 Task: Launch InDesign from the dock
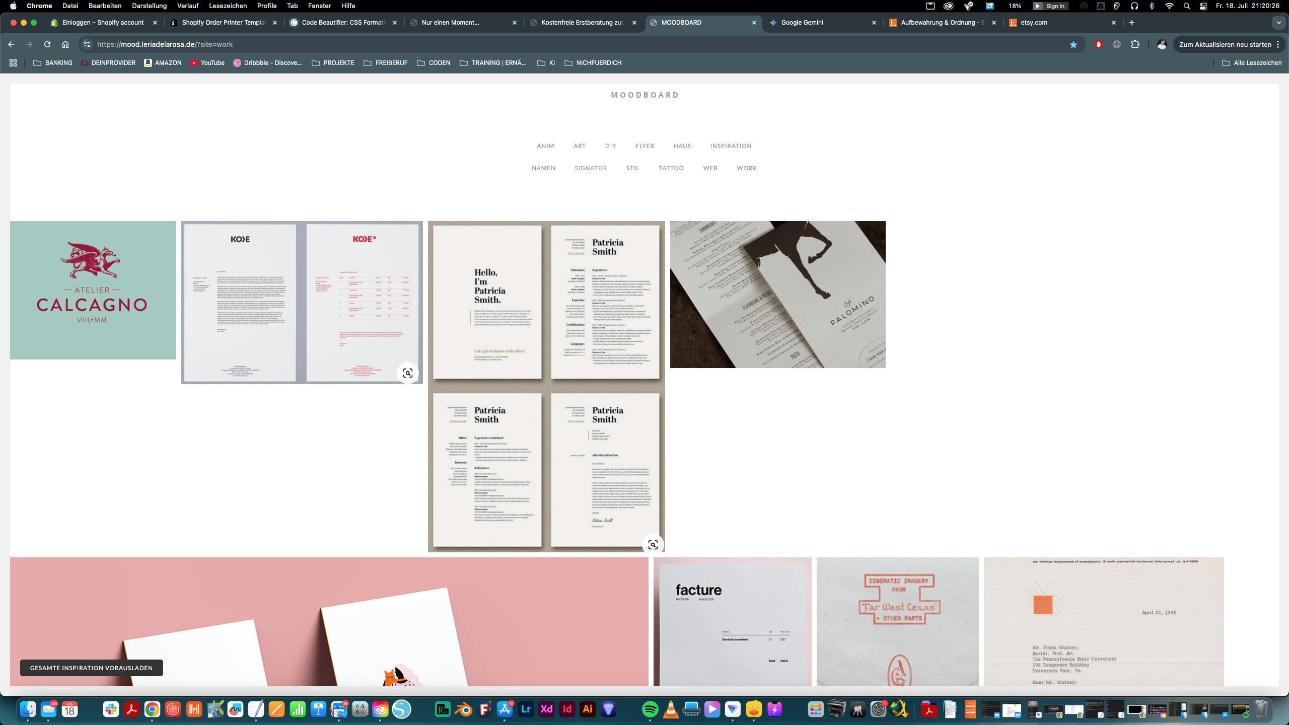point(567,709)
